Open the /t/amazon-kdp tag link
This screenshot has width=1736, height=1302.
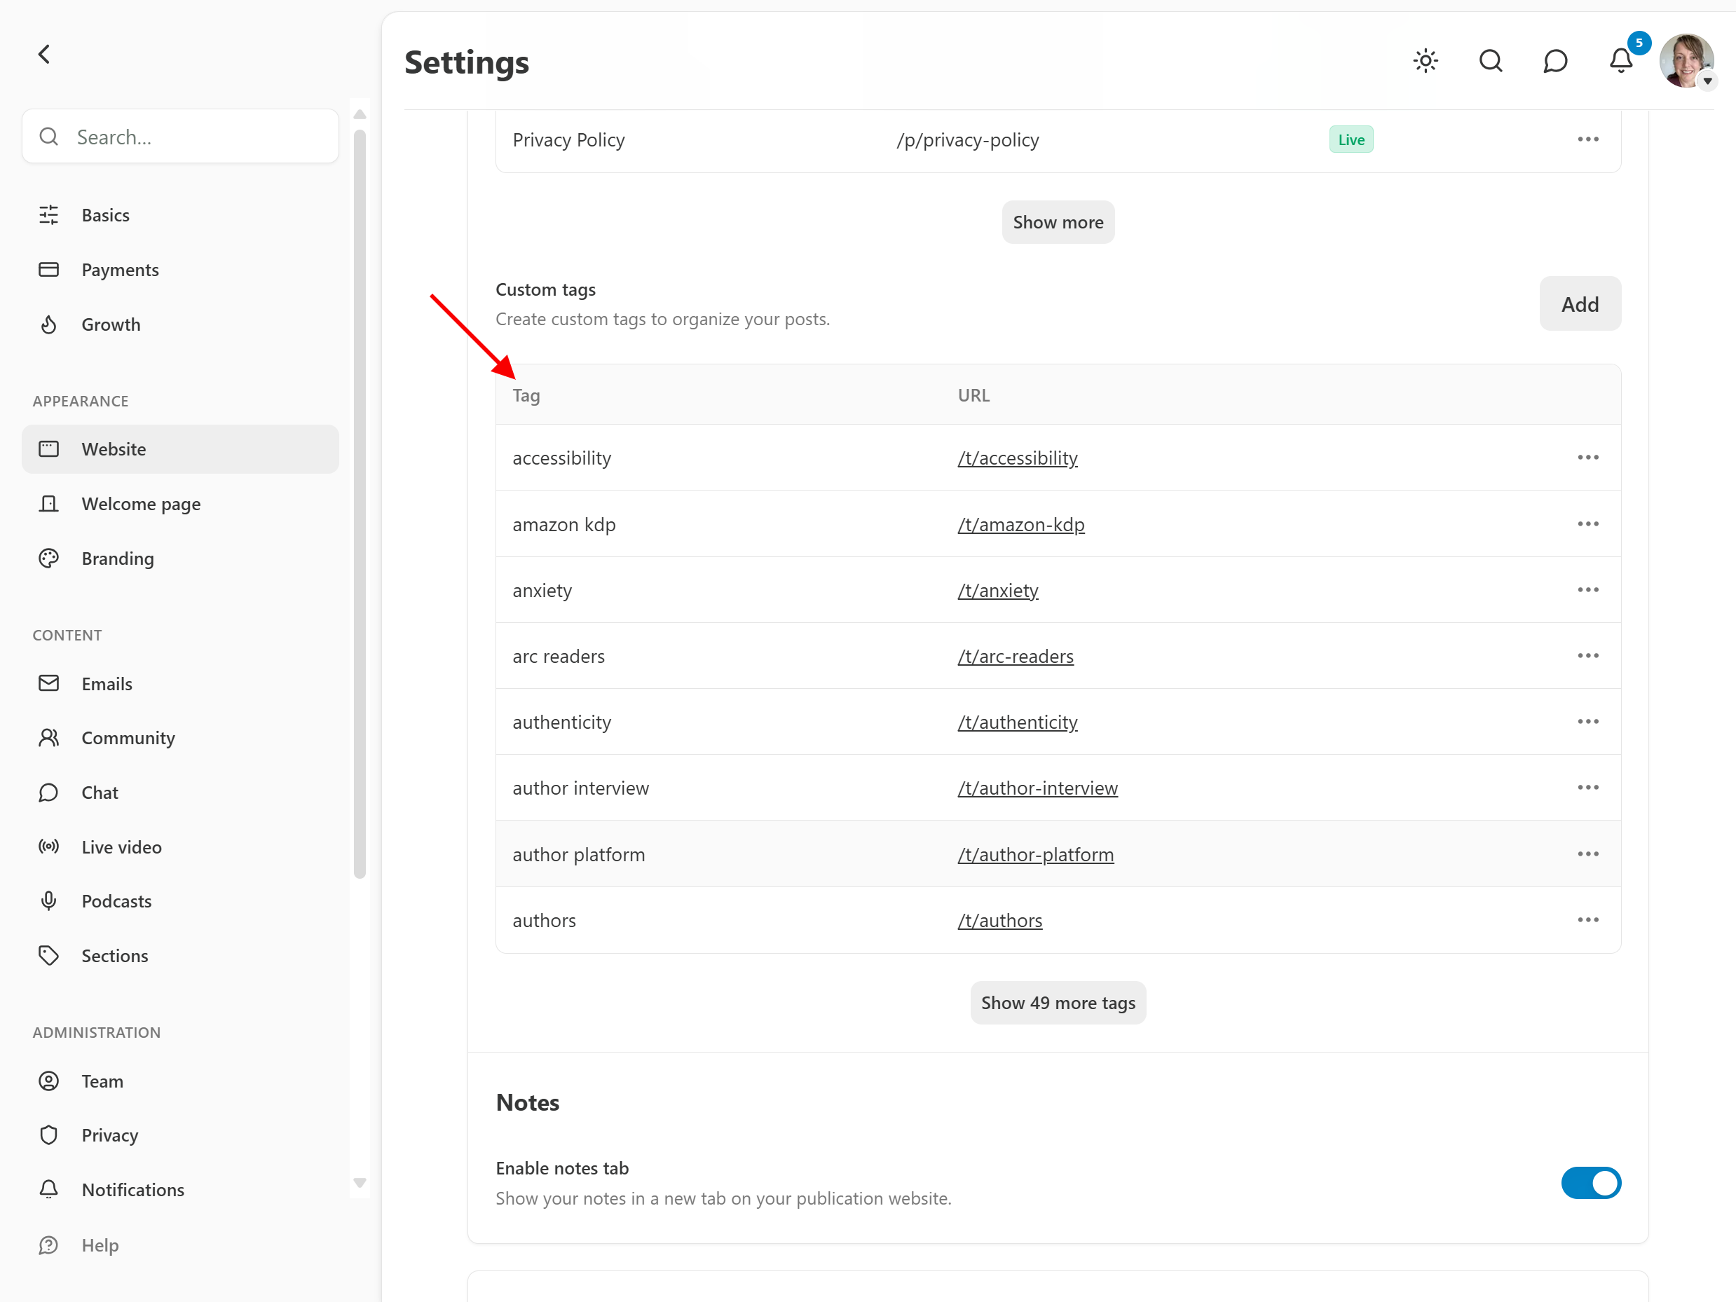coord(1020,524)
